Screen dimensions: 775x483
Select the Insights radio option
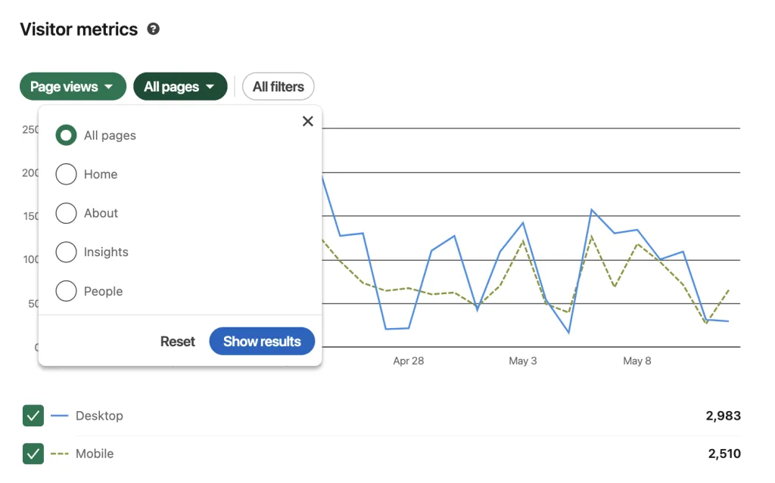click(x=67, y=252)
